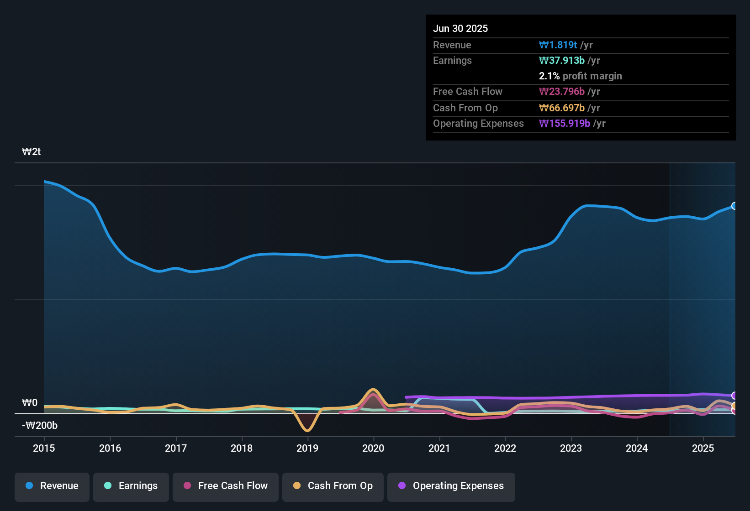The width and height of the screenshot is (750, 511).
Task: Select the purple Operating Expenses legend dot
Action: coord(401,486)
